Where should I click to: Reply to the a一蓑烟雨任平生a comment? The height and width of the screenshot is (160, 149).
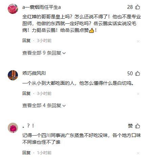pyautogui.click(x=26, y=41)
